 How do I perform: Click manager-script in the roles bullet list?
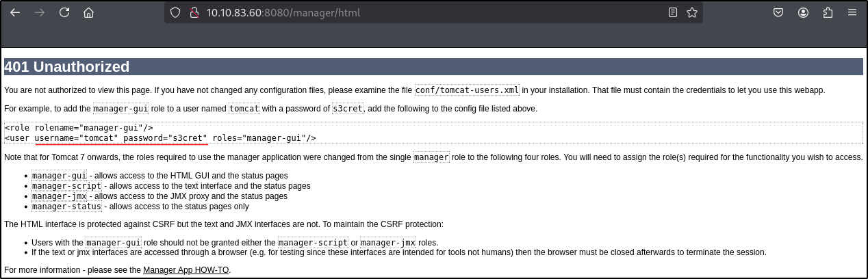66,186
